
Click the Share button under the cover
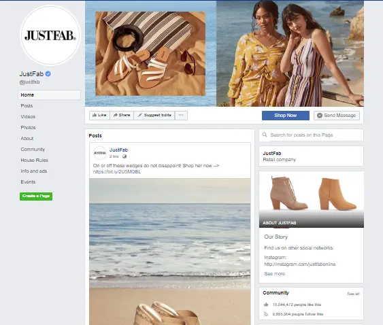[x=122, y=116]
